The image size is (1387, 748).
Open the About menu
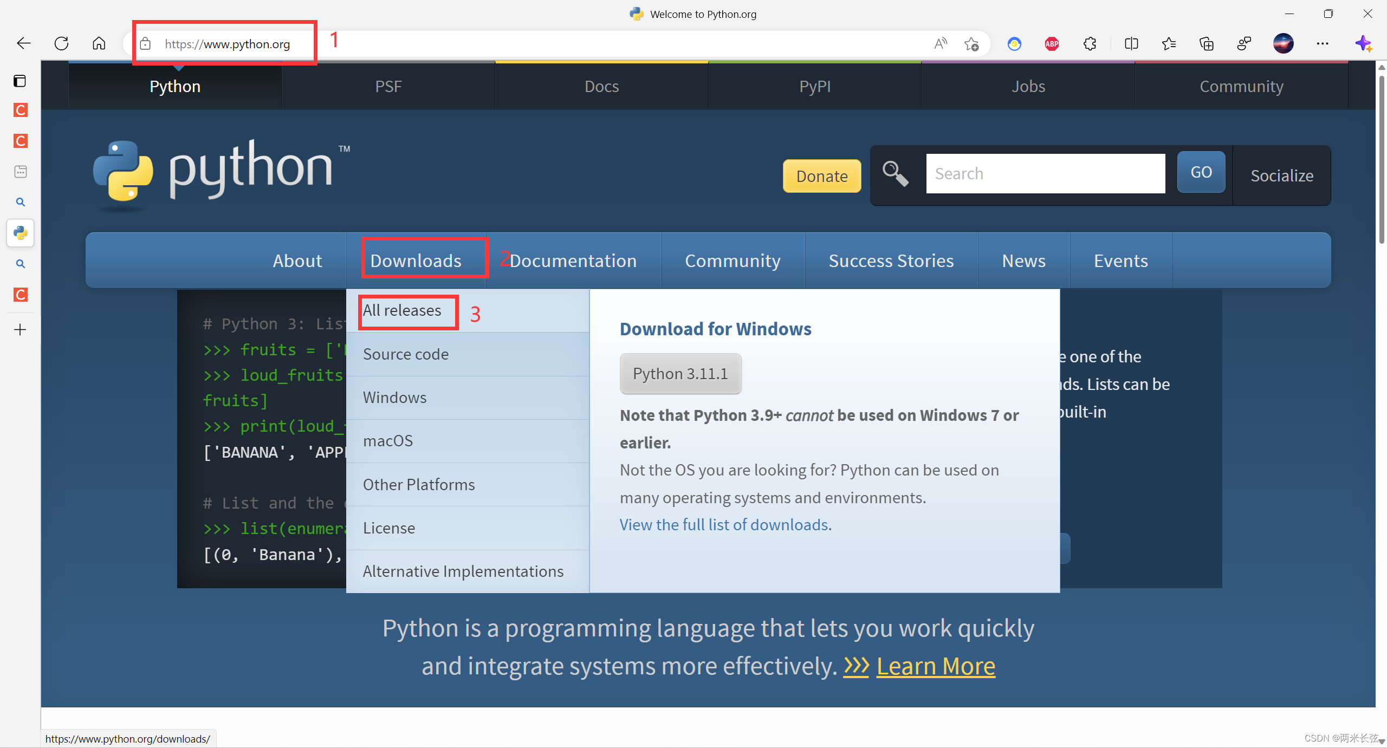[x=297, y=261]
